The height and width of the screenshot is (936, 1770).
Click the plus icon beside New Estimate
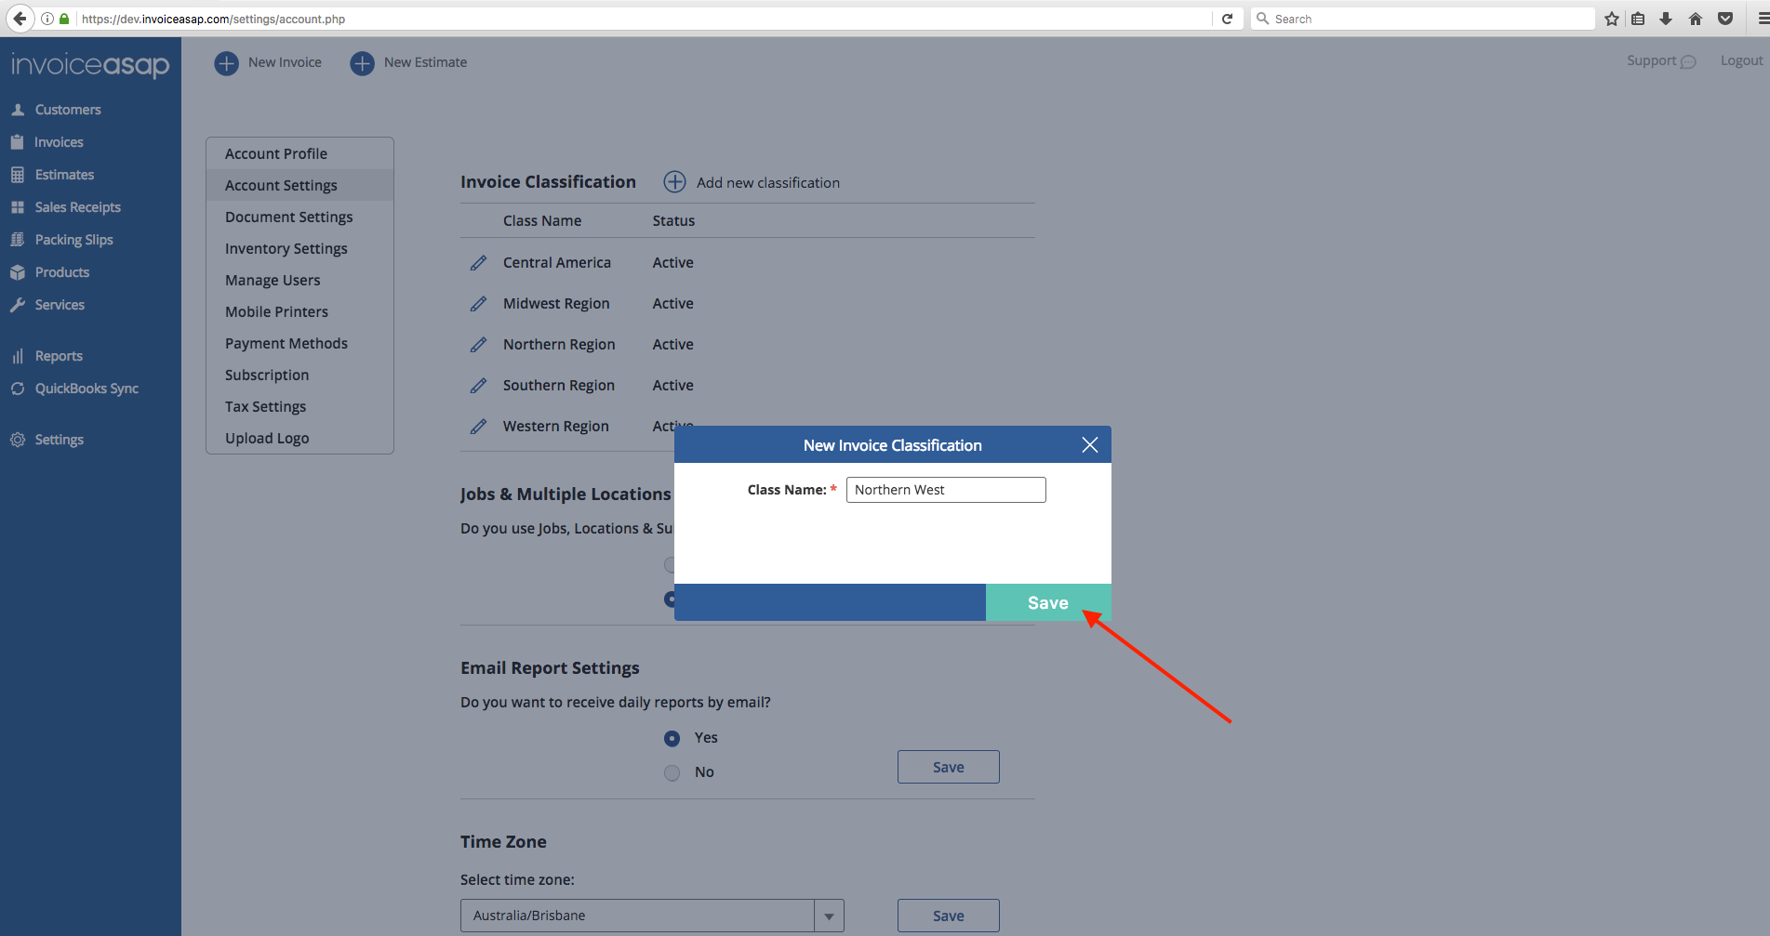(x=362, y=63)
